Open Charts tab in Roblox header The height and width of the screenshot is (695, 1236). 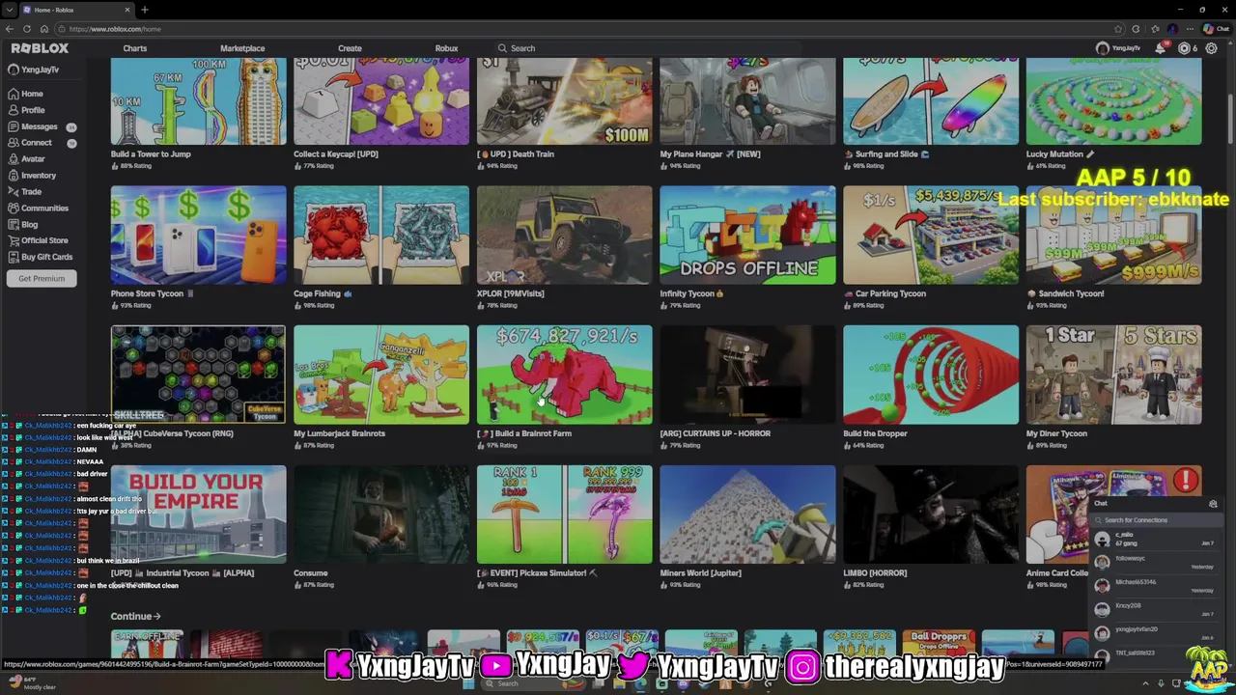click(135, 48)
